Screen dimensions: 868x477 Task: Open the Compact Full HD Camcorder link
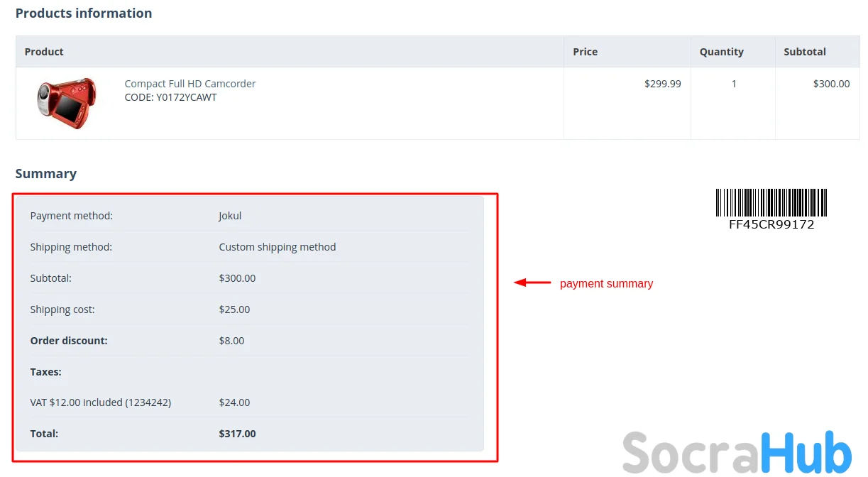click(x=189, y=84)
